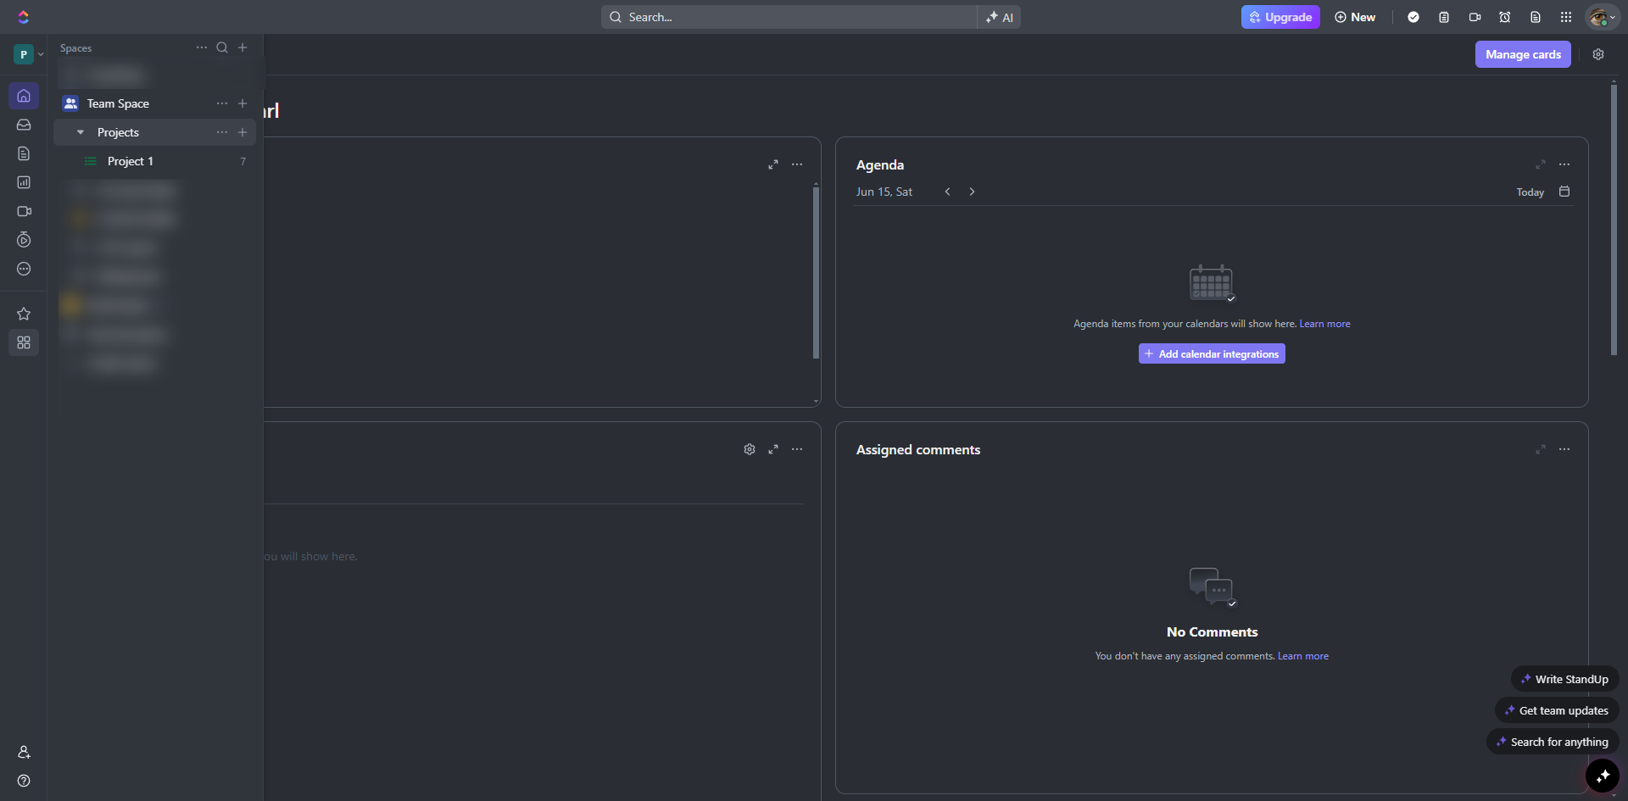Click the checkmark task icon in top bar

tap(1413, 17)
